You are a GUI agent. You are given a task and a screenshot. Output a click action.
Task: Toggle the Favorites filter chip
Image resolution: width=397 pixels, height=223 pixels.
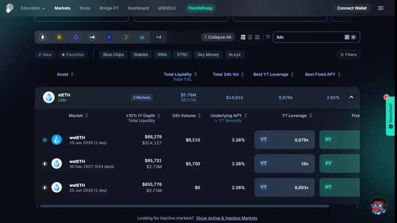tap(72, 55)
